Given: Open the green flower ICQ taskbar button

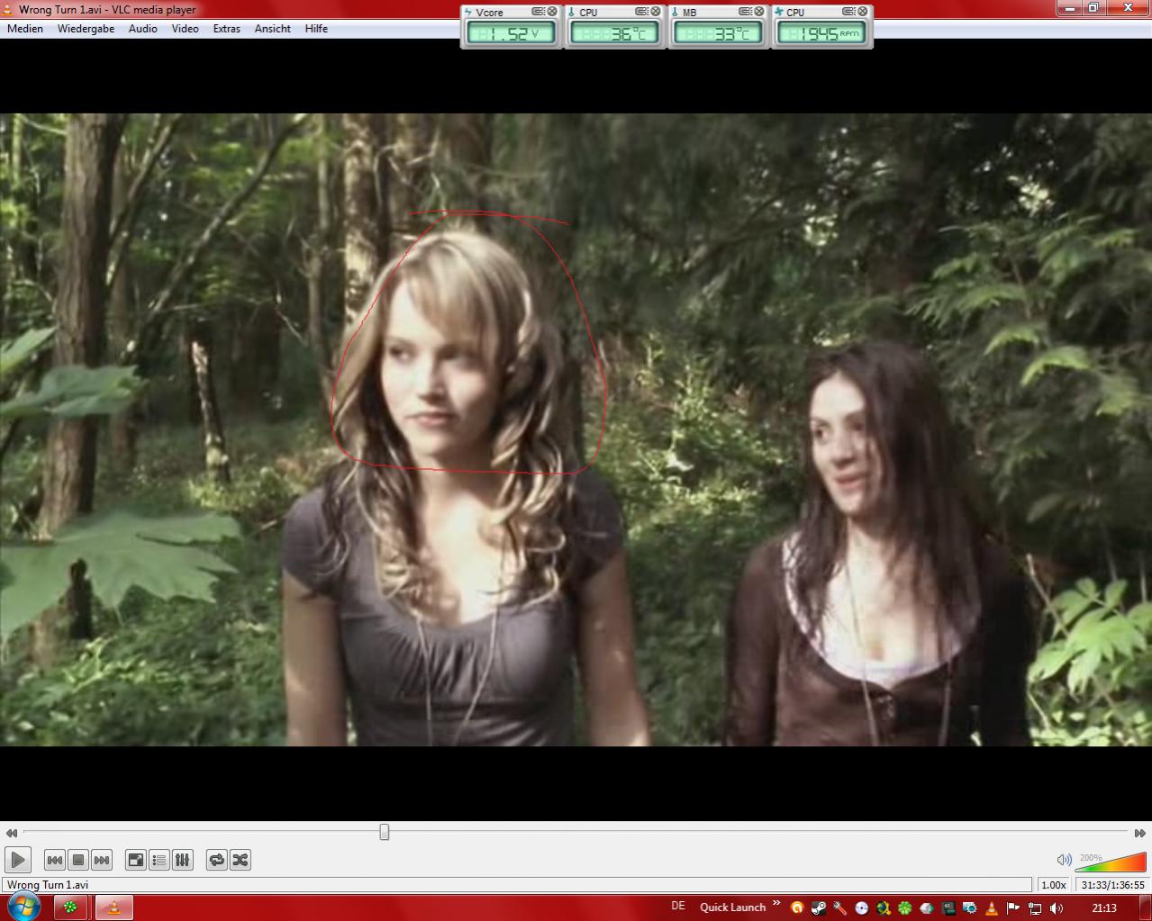Looking at the screenshot, I should 69,907.
